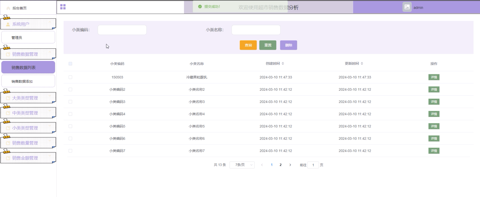The width and height of the screenshot is (480, 197).
Task: Focus the 小类编码 search input
Action: click(x=122, y=30)
